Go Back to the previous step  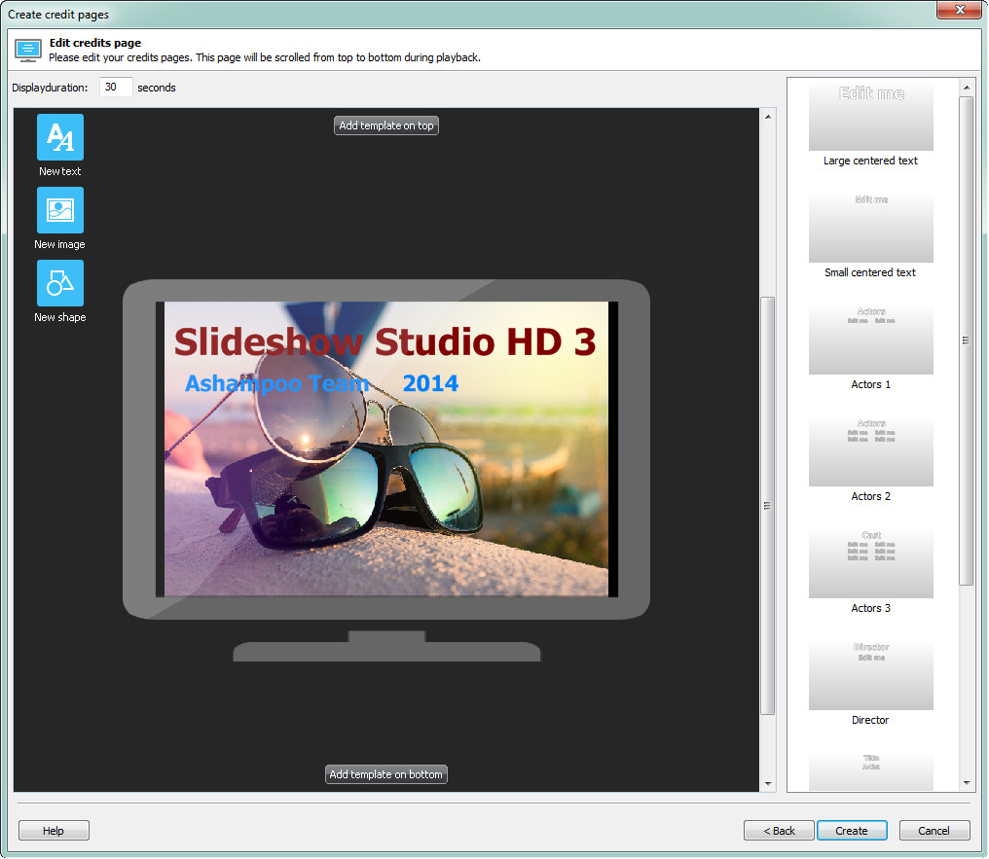click(779, 830)
